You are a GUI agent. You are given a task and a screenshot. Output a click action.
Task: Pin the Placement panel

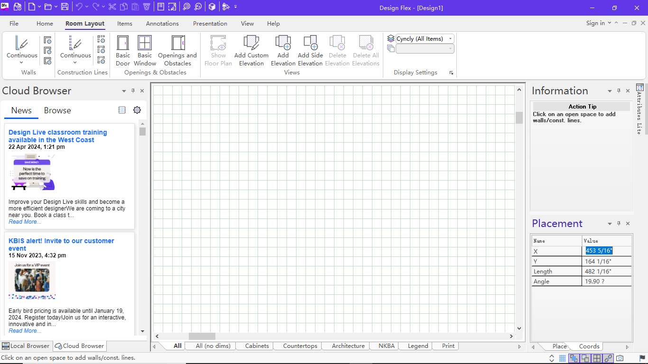(619, 224)
